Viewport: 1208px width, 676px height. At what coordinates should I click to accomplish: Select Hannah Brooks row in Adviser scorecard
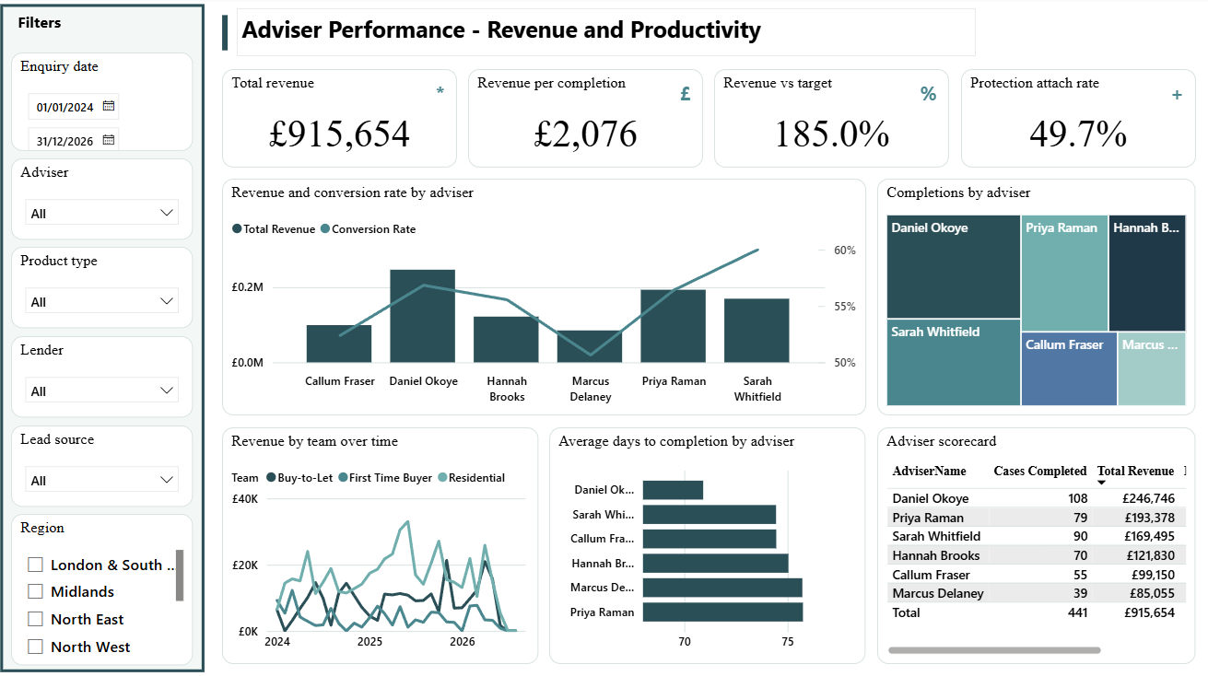pyautogui.click(x=1035, y=555)
